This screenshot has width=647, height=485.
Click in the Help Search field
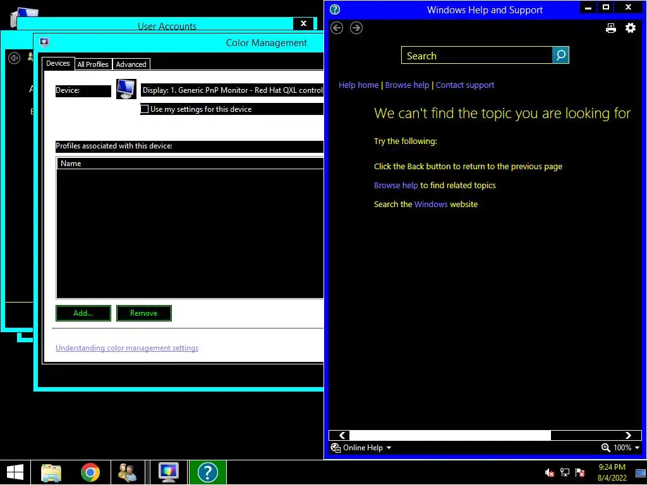coord(477,56)
